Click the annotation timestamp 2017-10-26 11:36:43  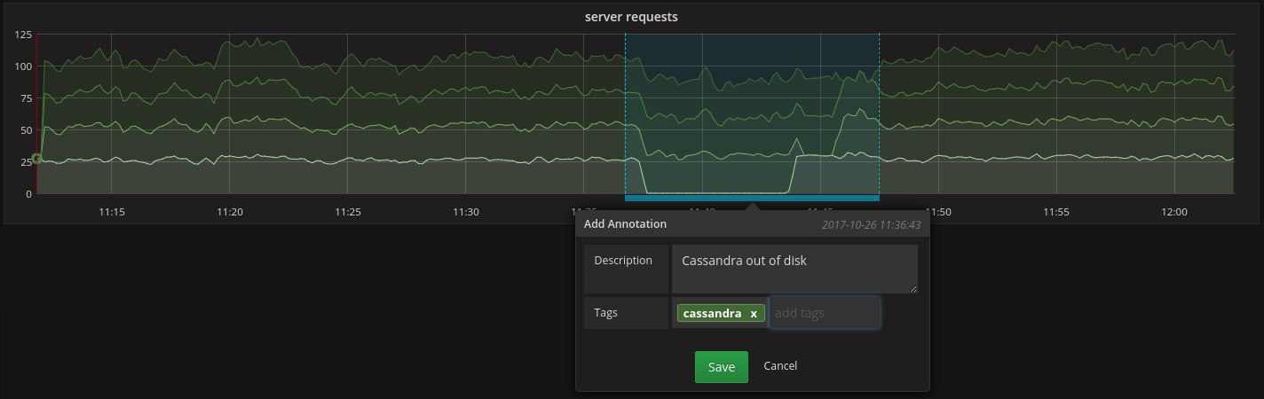(871, 225)
